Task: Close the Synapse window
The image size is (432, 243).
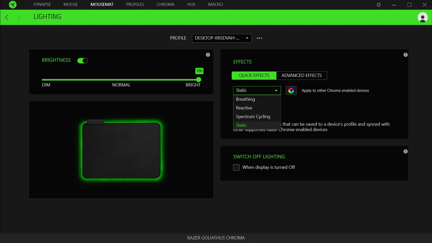Action: [424, 5]
